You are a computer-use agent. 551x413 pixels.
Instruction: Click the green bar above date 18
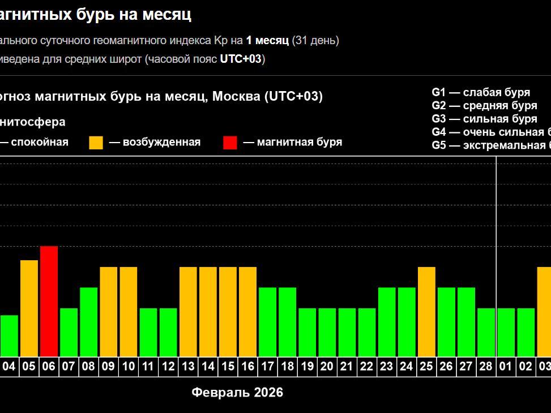[x=288, y=322]
